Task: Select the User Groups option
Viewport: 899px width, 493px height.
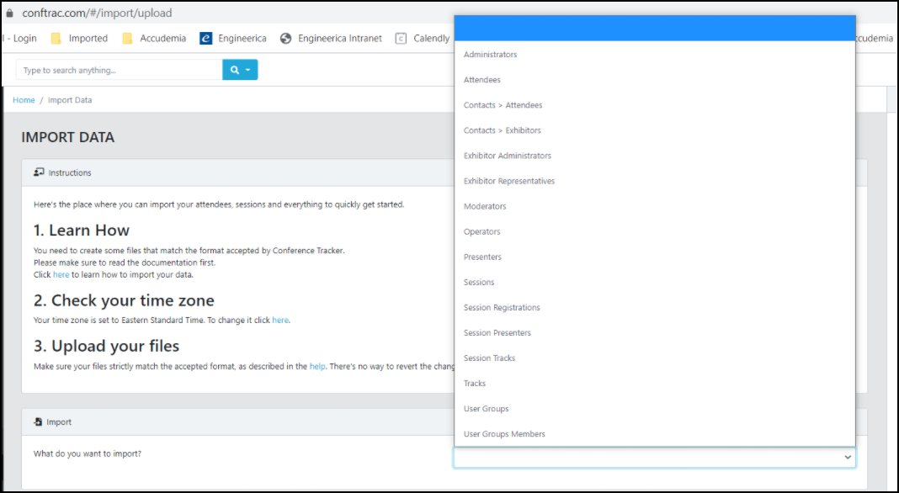Action: [655, 408]
